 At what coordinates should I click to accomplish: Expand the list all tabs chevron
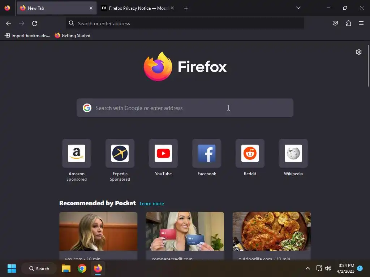click(298, 8)
